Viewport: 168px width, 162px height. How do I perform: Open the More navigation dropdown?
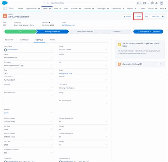pos(163,9)
